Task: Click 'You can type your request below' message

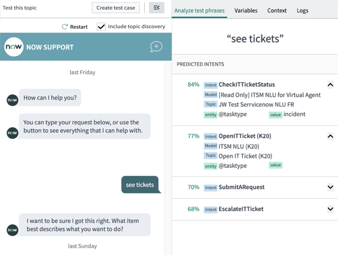Action: click(x=84, y=126)
